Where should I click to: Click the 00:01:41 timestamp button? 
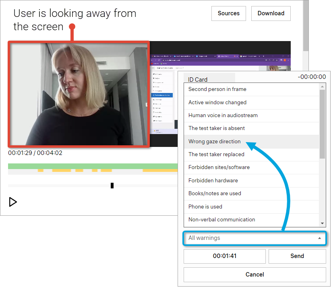click(224, 256)
